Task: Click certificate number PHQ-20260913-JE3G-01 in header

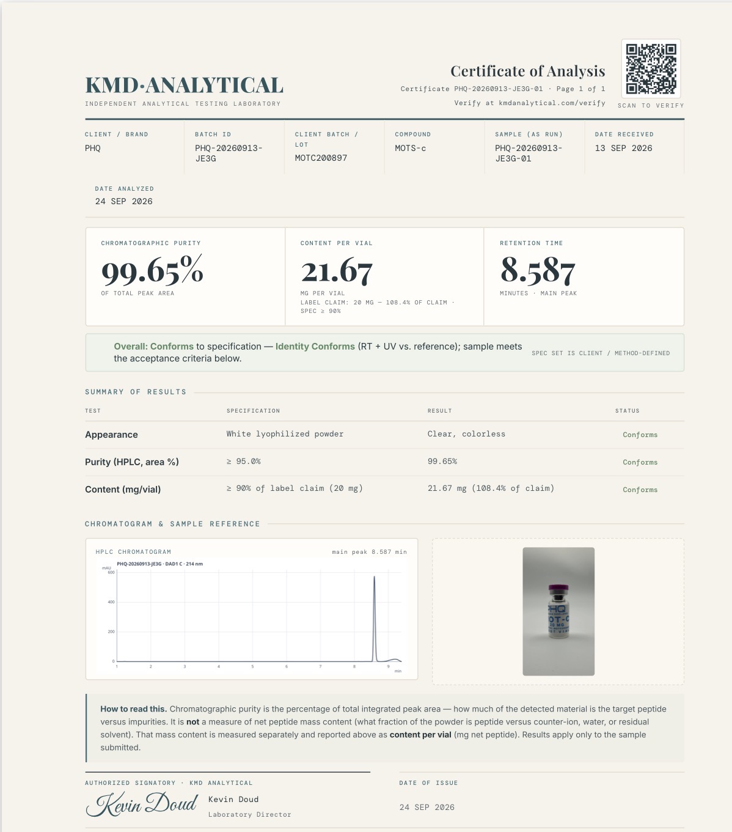Action: pos(498,89)
